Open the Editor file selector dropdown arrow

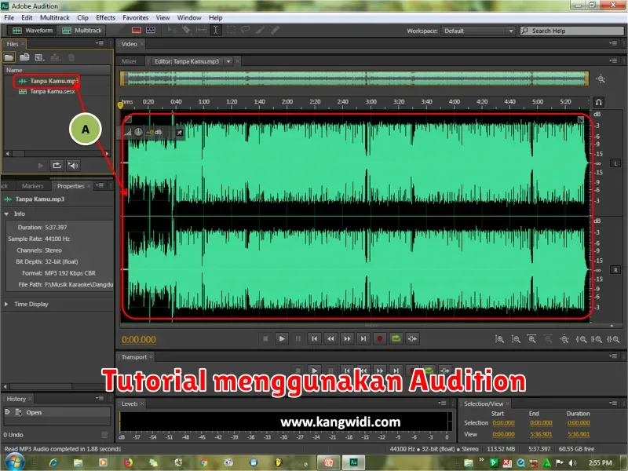pos(228,61)
